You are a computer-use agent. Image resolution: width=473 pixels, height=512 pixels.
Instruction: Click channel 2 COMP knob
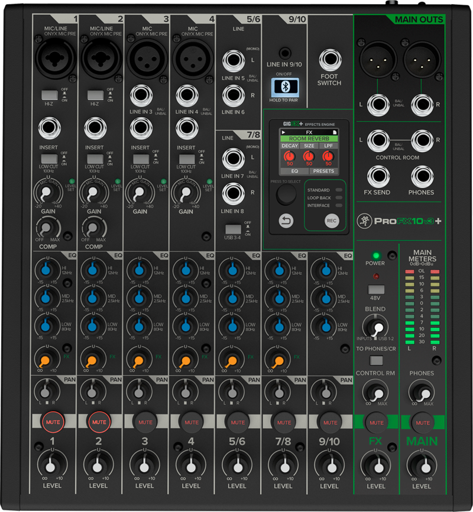(94, 228)
